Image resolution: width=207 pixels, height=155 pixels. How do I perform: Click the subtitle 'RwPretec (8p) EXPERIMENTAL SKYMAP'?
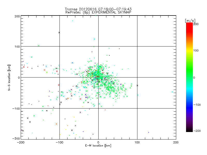pyautogui.click(x=98, y=12)
